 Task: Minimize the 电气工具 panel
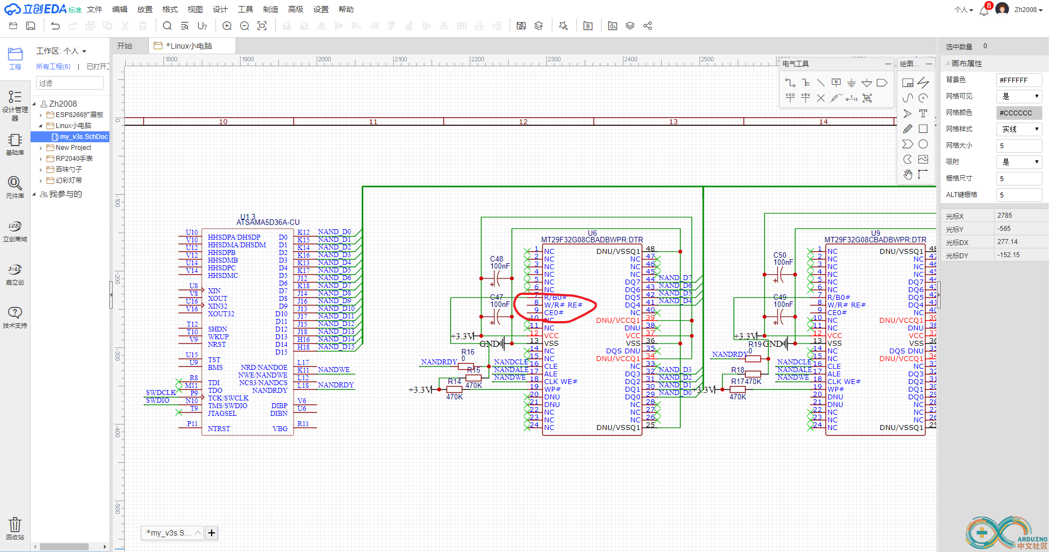888,64
